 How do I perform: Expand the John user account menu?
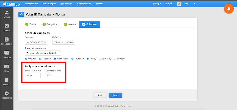pyautogui.click(x=189, y=4)
